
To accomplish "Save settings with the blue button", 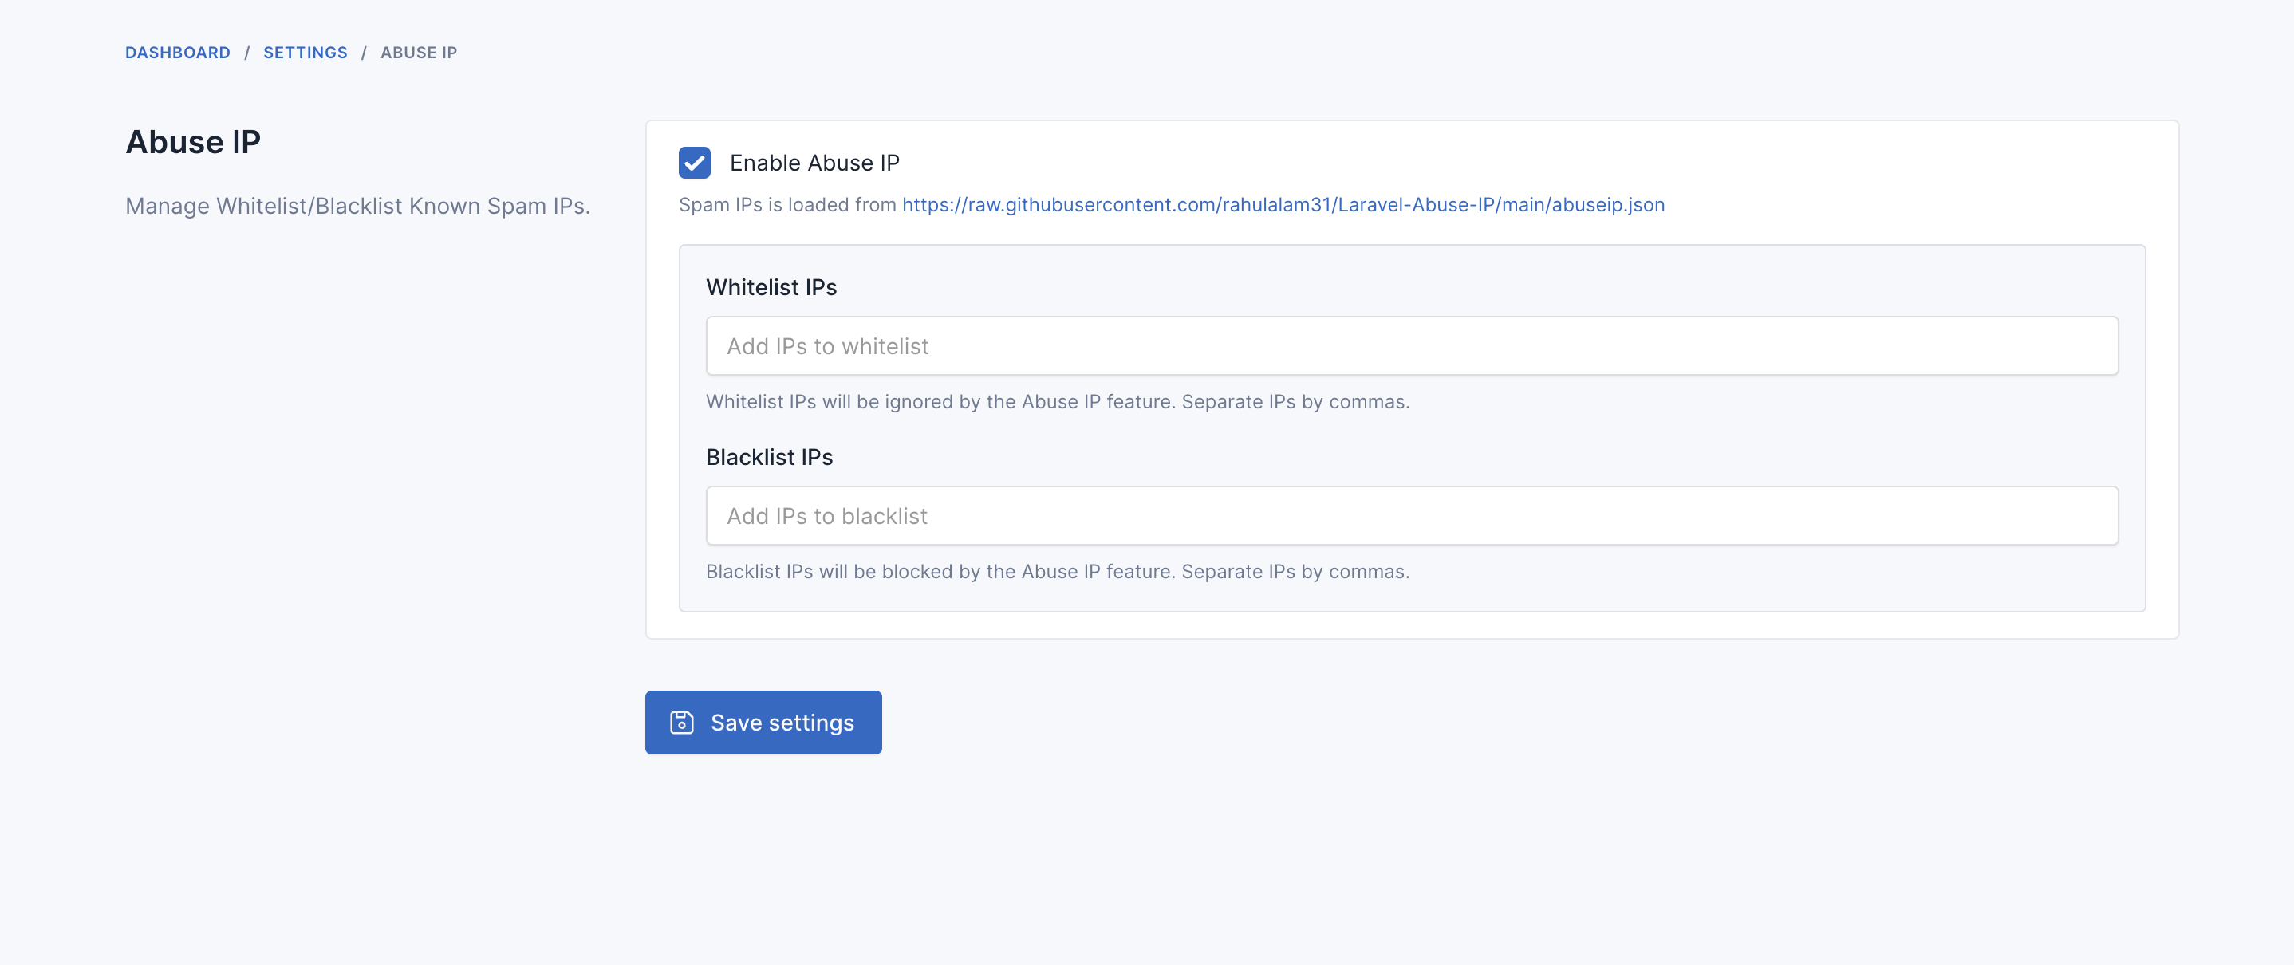I will [x=763, y=722].
